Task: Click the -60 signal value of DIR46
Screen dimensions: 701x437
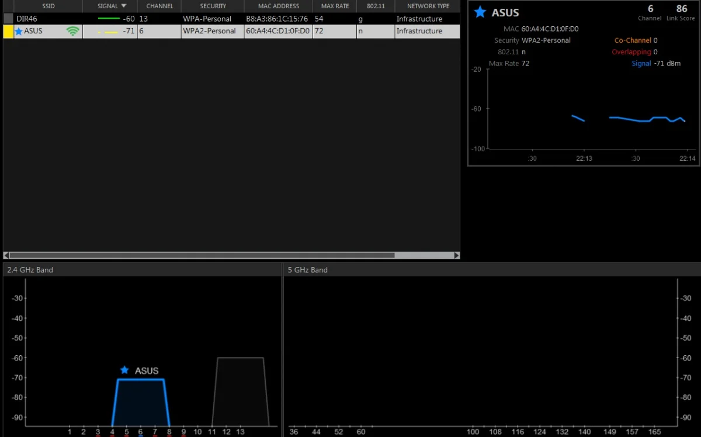Action: [x=129, y=19]
